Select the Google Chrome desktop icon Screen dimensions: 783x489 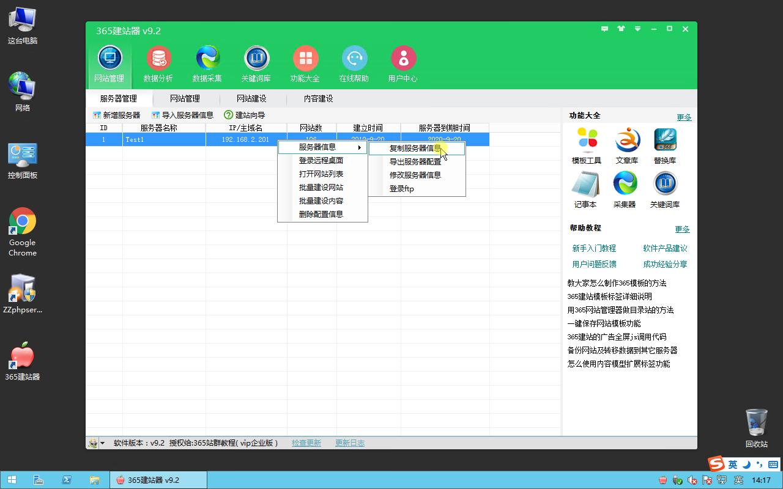(x=23, y=232)
